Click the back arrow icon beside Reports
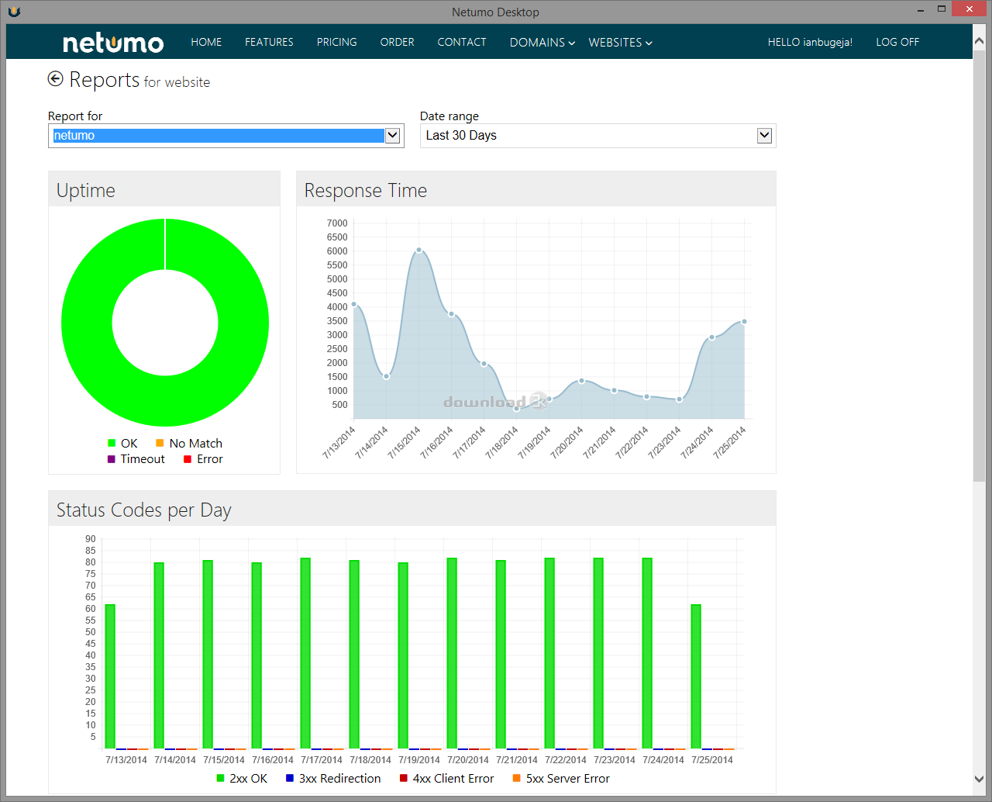992x802 pixels. point(55,78)
